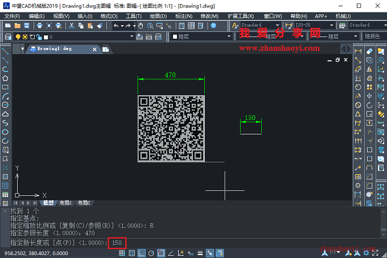387x258 pixels.
Task: Click the Cut scissors icon
Action: [x=72, y=26]
